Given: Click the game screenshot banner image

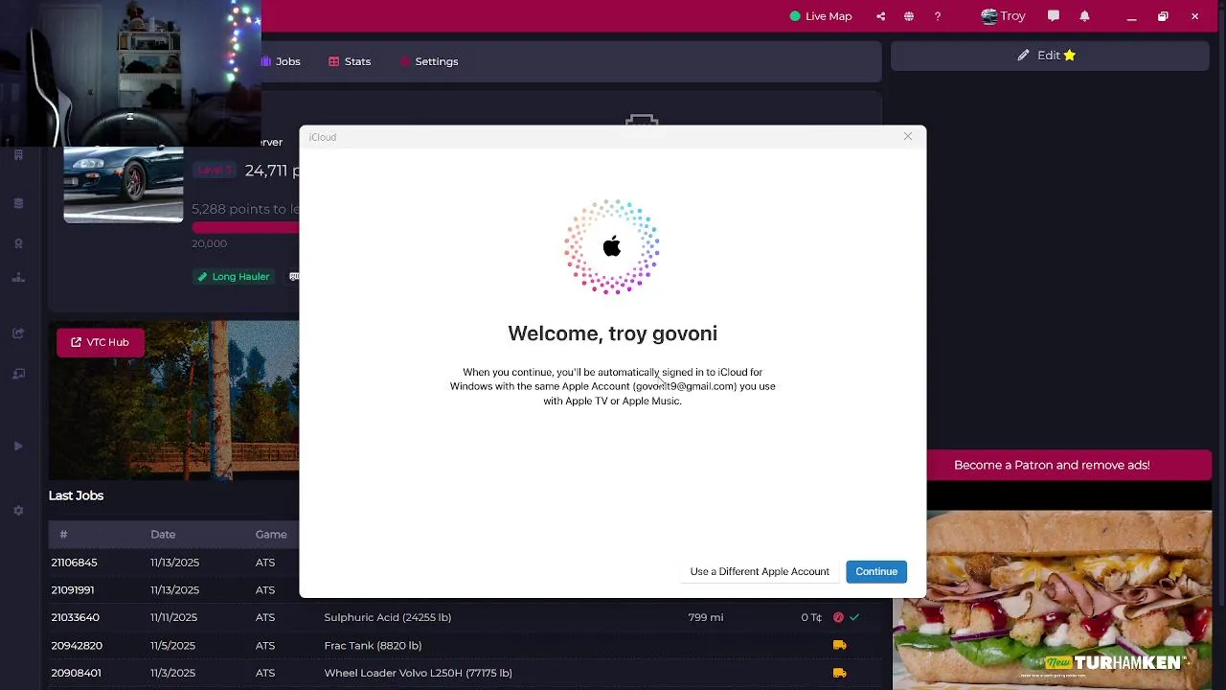Looking at the screenshot, I should click(174, 401).
